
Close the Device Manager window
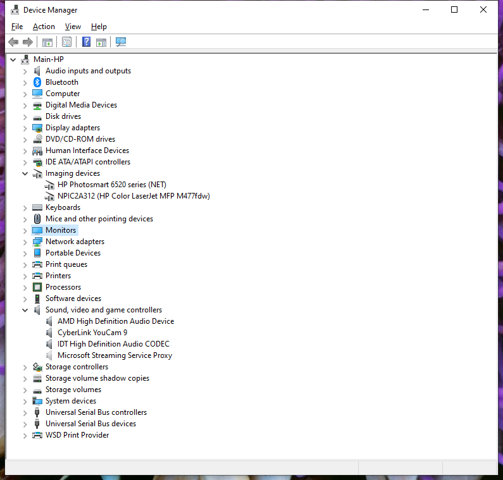pyautogui.click(x=483, y=10)
